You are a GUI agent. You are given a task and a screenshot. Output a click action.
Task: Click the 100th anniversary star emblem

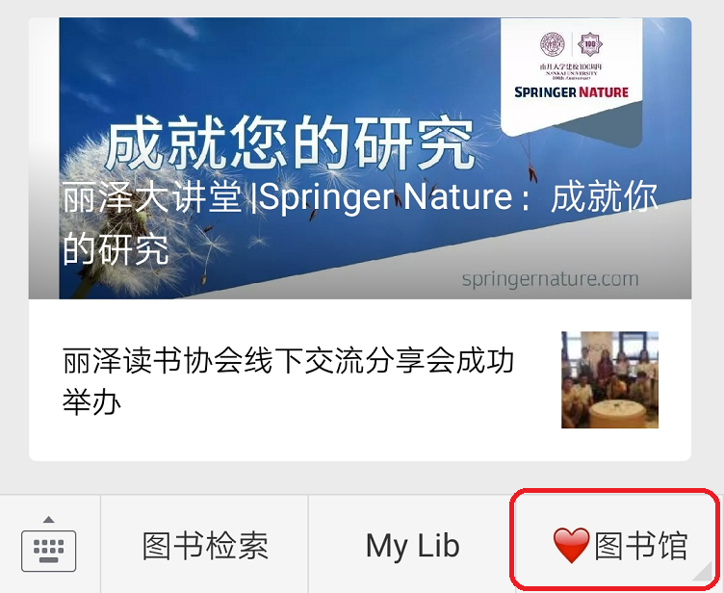pyautogui.click(x=590, y=44)
